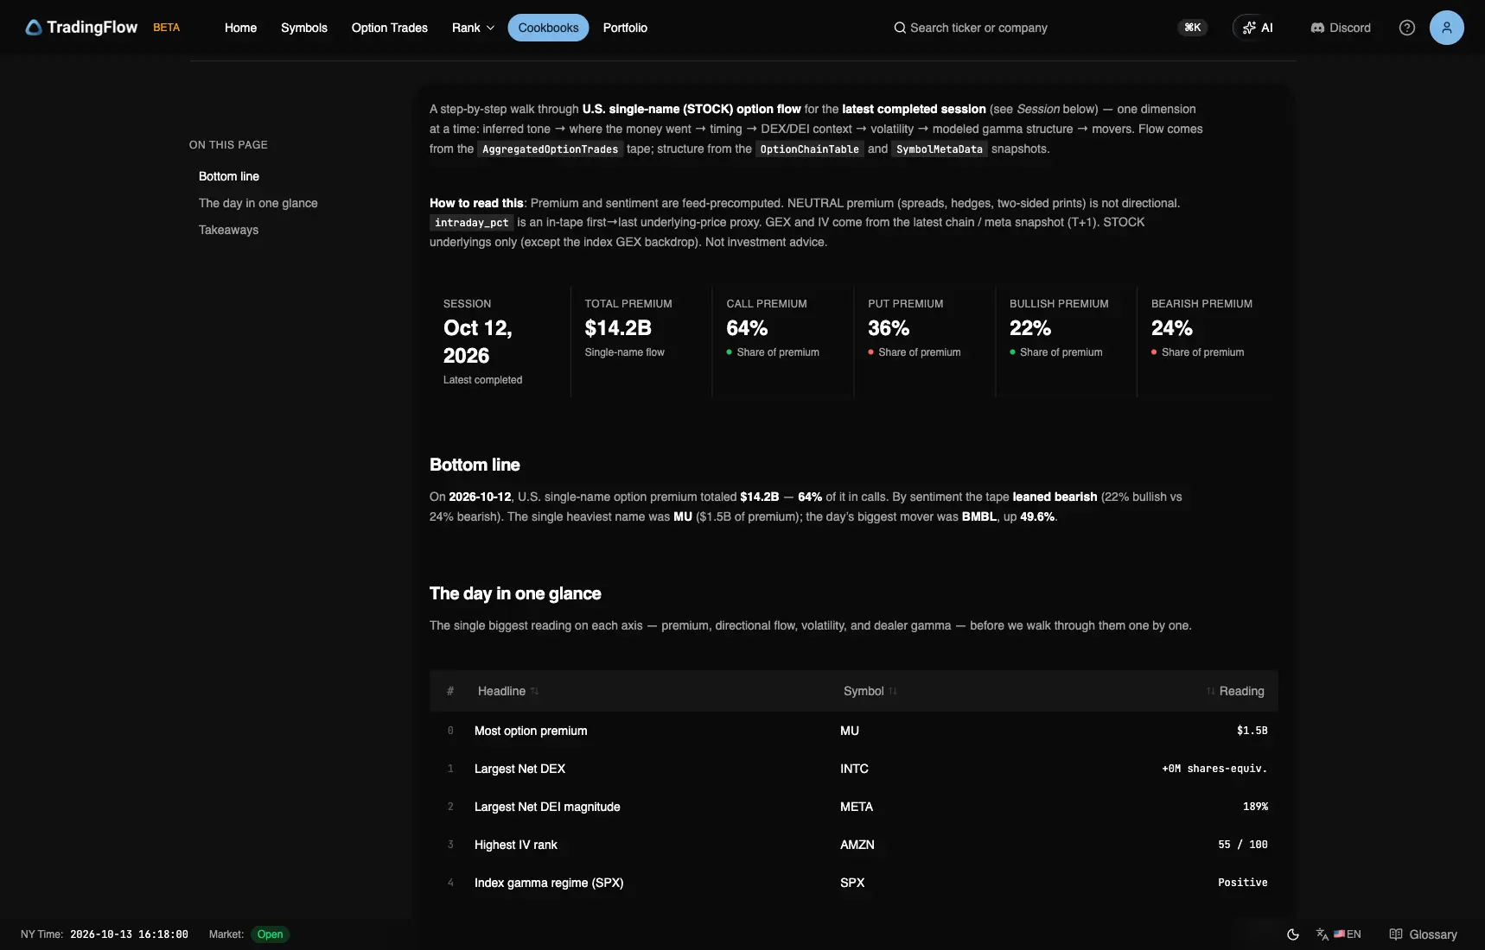1485x950 pixels.
Task: Click the NY Time clock value
Action: pyautogui.click(x=129, y=934)
